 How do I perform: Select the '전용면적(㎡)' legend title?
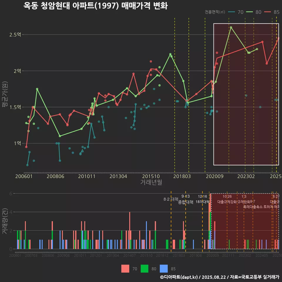pyautogui.click(x=215, y=12)
